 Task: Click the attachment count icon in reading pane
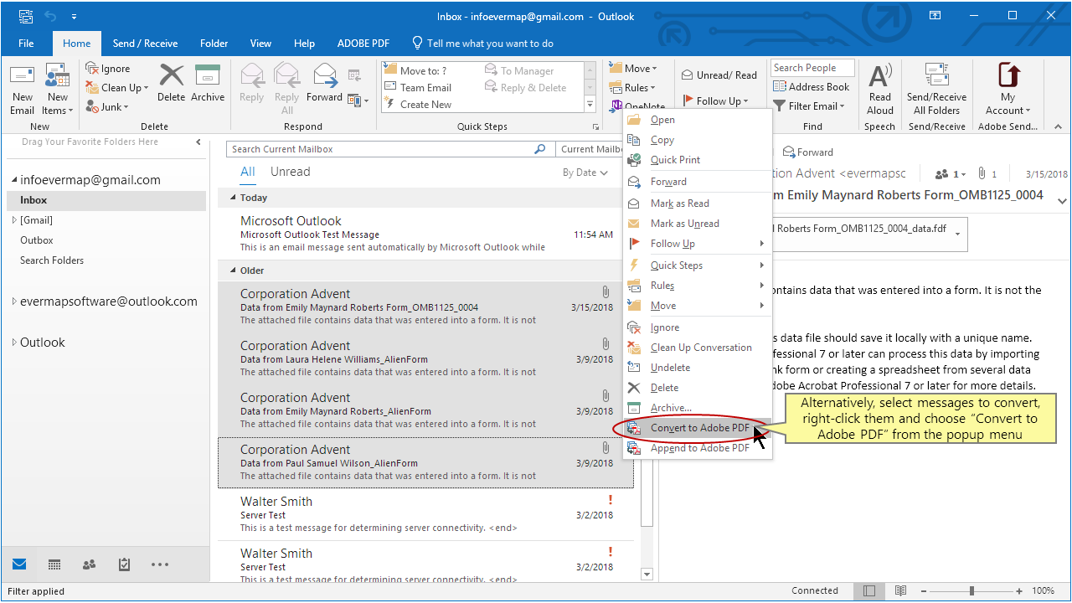982,174
